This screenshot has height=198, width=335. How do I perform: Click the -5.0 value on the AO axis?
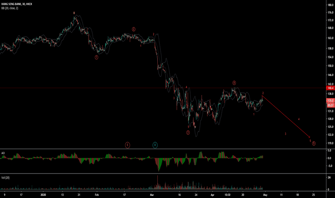330,166
